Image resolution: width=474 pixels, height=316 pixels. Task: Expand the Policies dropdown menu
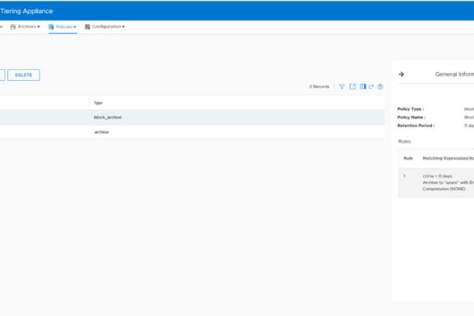coord(75,27)
